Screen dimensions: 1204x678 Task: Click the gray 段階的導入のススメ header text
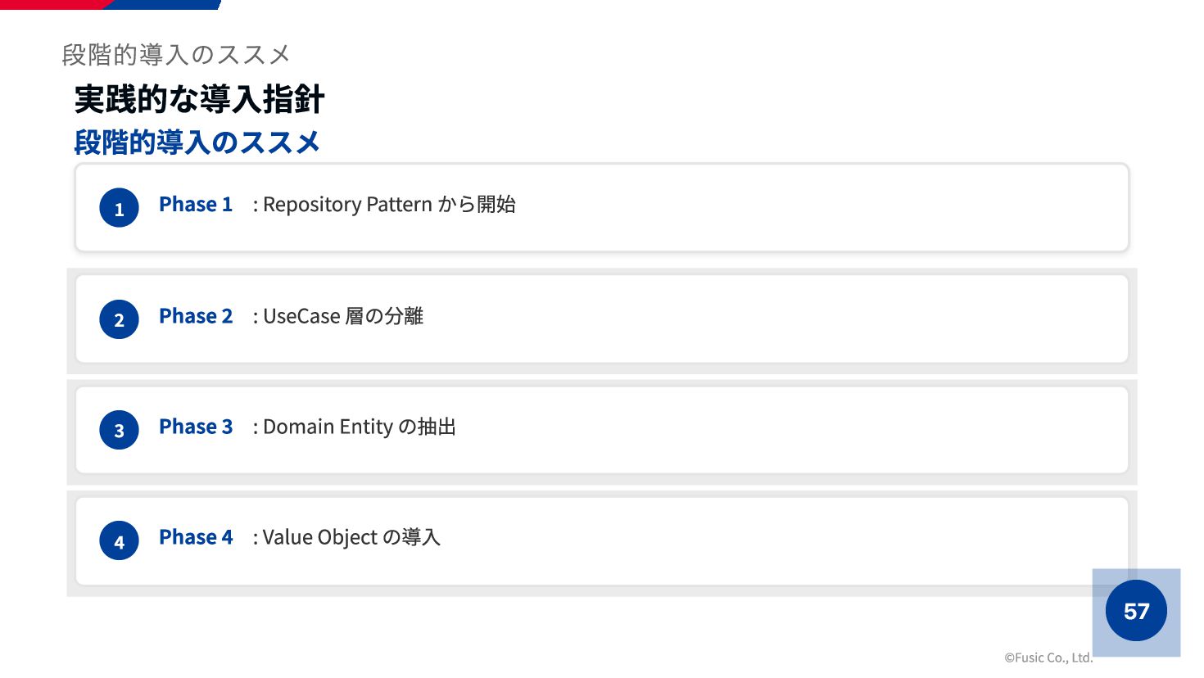(176, 55)
